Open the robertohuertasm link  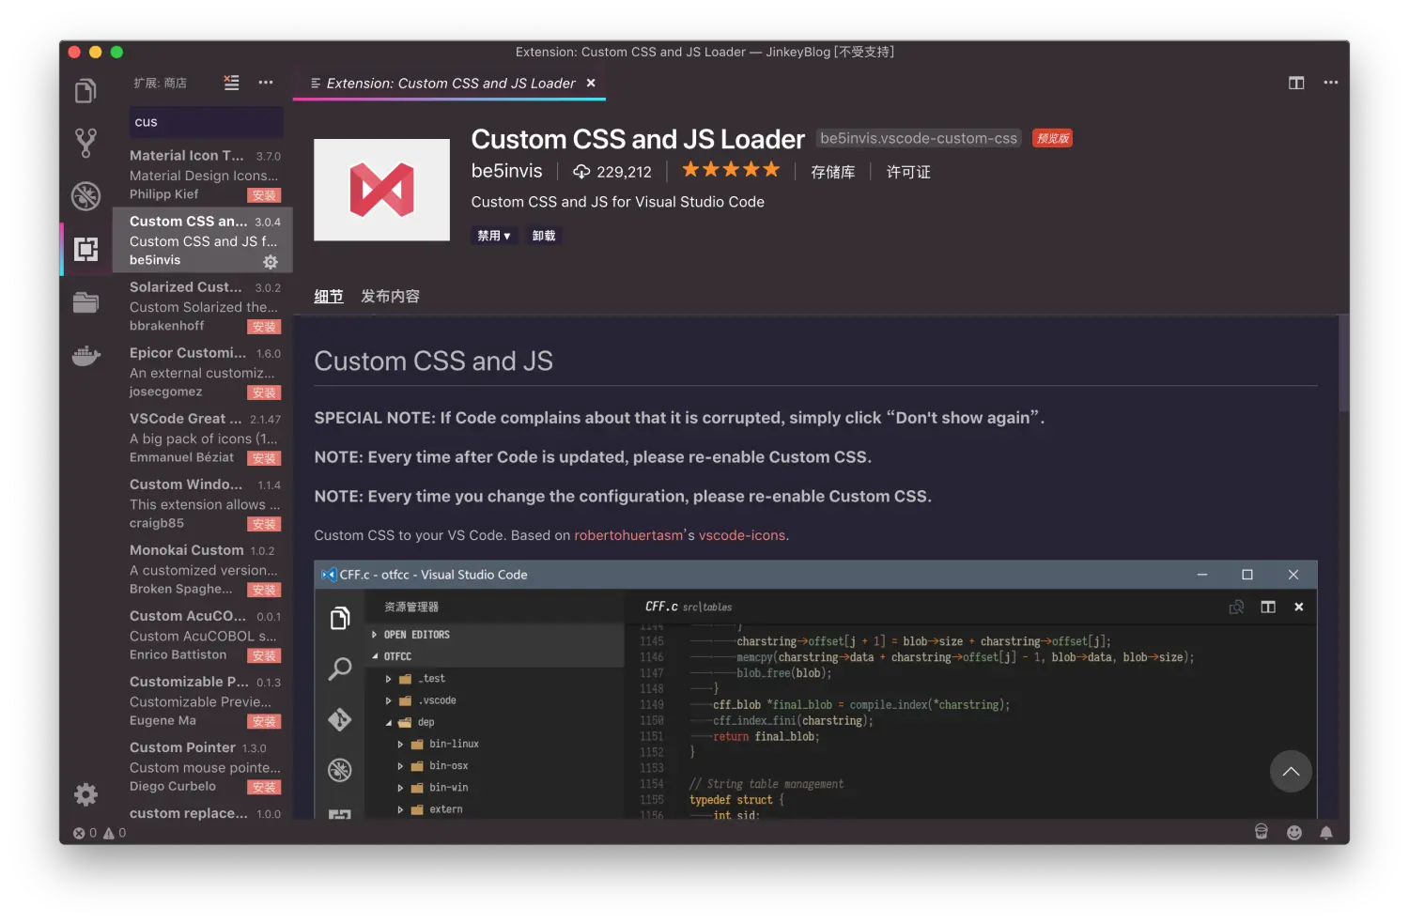(628, 535)
